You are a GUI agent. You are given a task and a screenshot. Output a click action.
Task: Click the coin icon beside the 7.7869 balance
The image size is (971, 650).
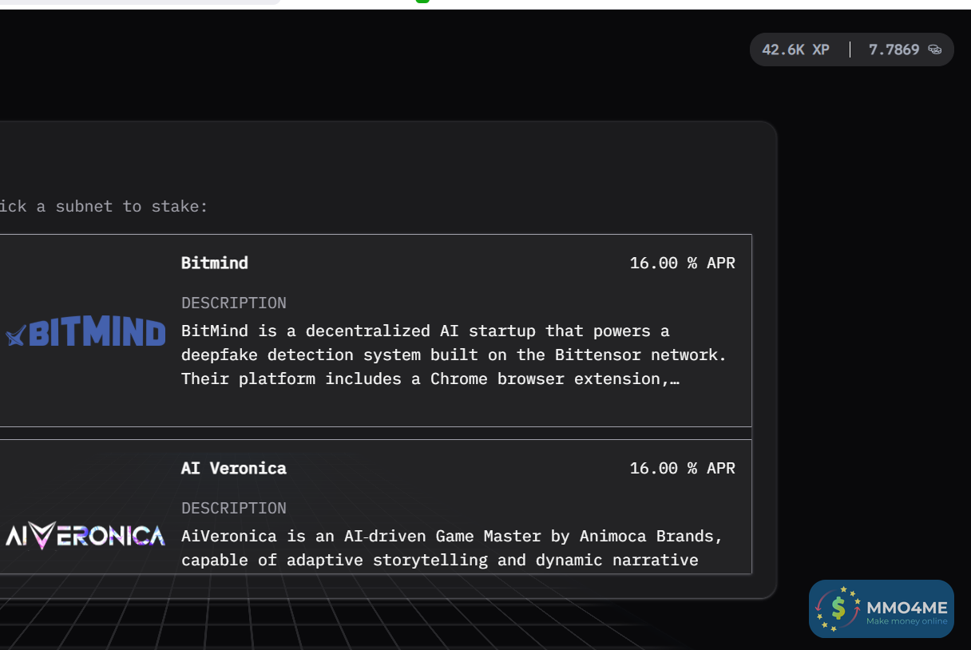[934, 50]
